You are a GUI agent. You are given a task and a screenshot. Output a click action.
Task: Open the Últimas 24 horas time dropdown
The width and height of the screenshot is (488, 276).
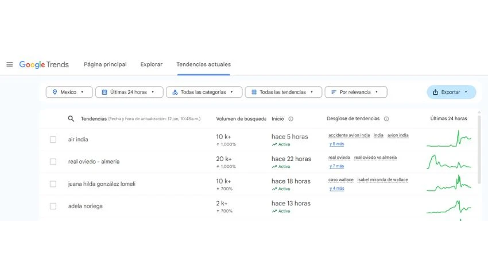pos(129,92)
